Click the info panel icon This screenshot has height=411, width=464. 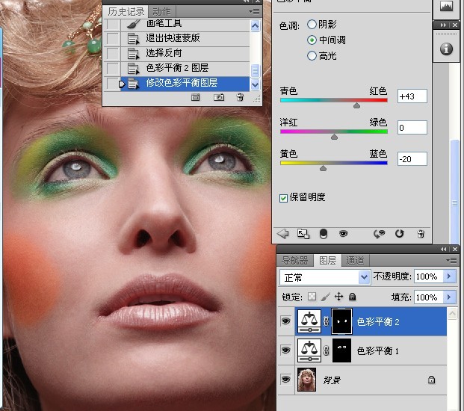point(446,49)
